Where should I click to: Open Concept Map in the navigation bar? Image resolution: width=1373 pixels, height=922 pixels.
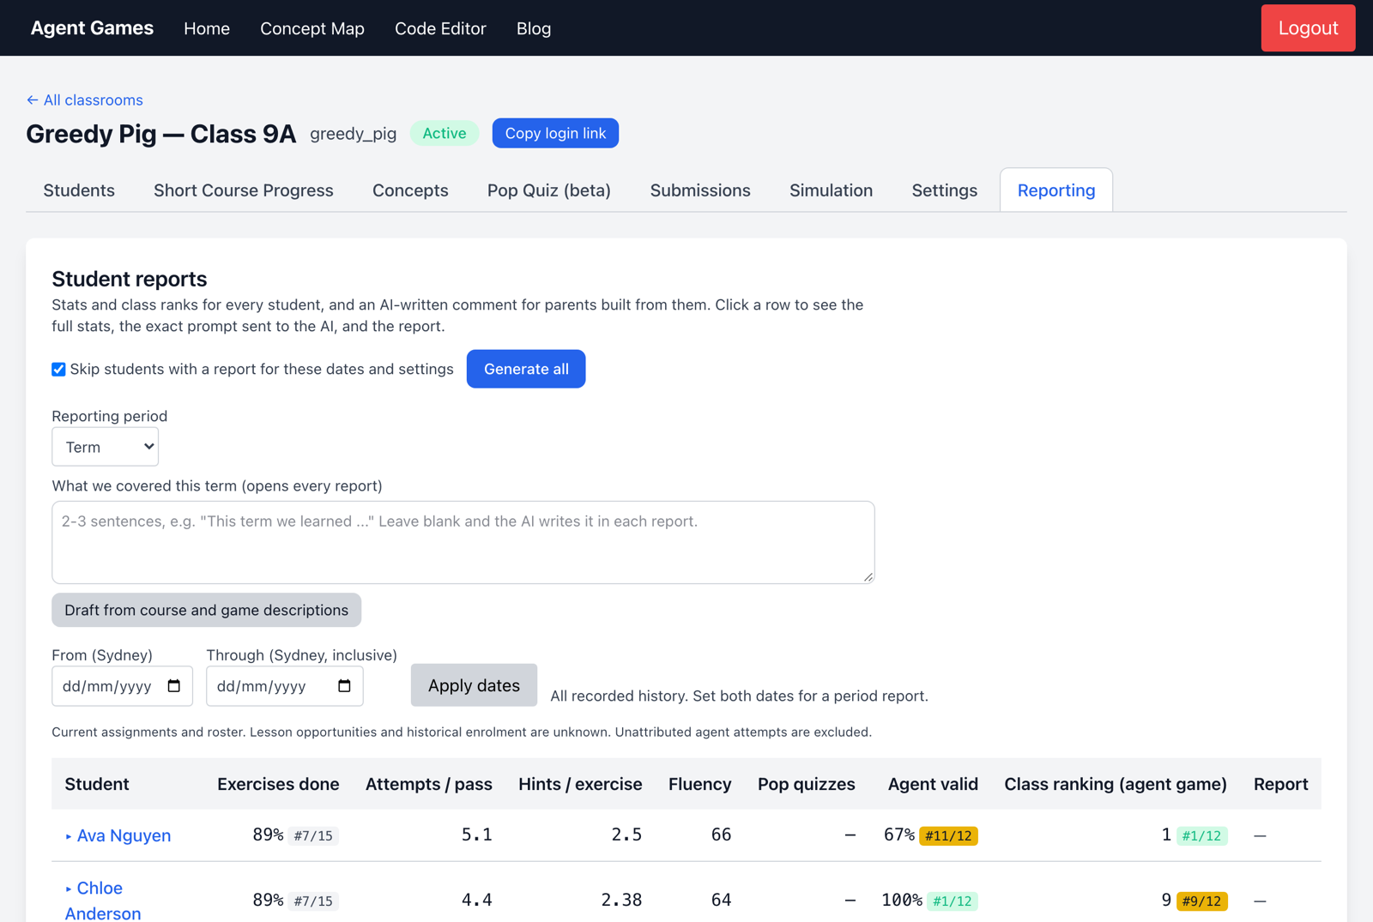pyautogui.click(x=312, y=28)
